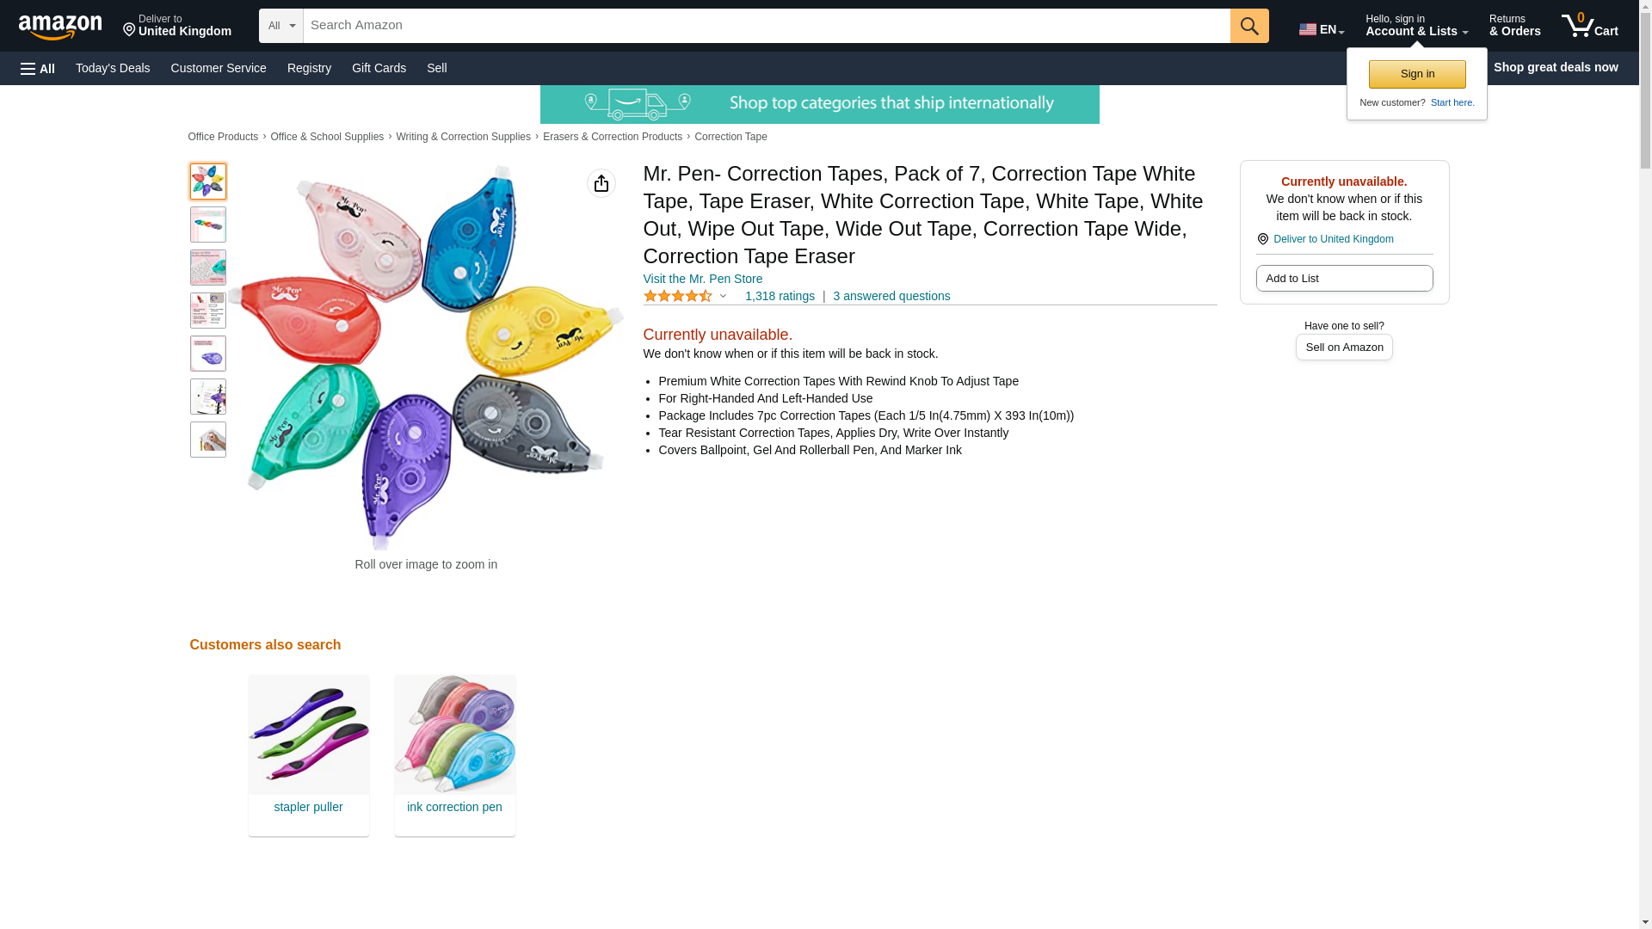This screenshot has width=1652, height=929.
Task: Open the EN language dropdown
Action: 1321,29
